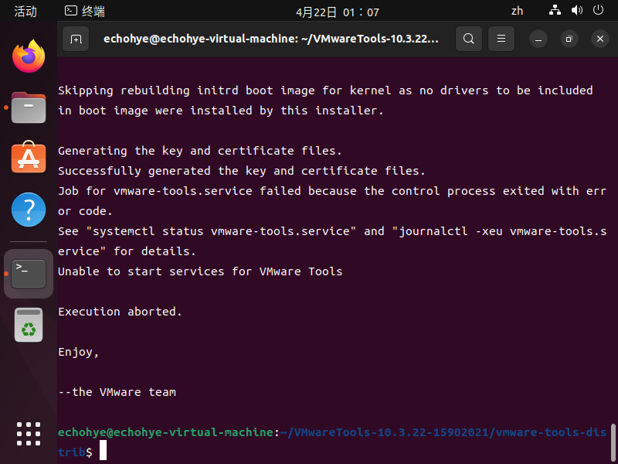Click 'Unable to start services for VMware Tools'
Viewport: 618px width, 464px height.
click(x=200, y=271)
